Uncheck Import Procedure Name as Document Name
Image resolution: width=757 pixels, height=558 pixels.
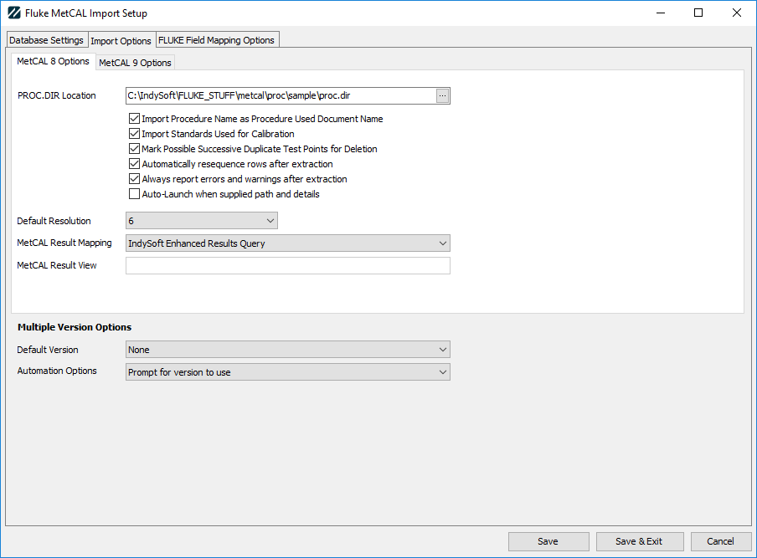[x=134, y=119]
